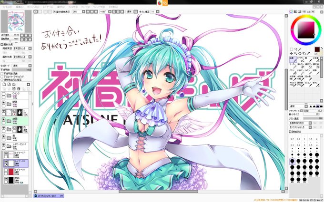Select the lasso selection tool

click(x=296, y=49)
